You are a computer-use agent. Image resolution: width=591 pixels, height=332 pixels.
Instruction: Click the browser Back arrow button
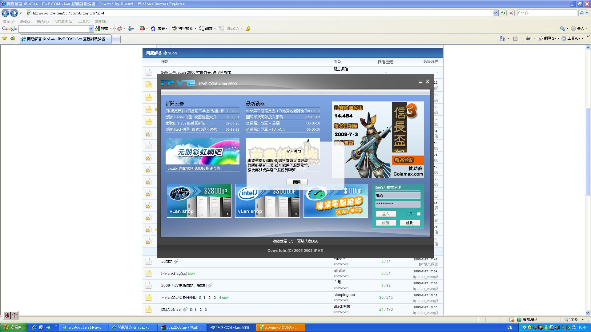pos(5,13)
